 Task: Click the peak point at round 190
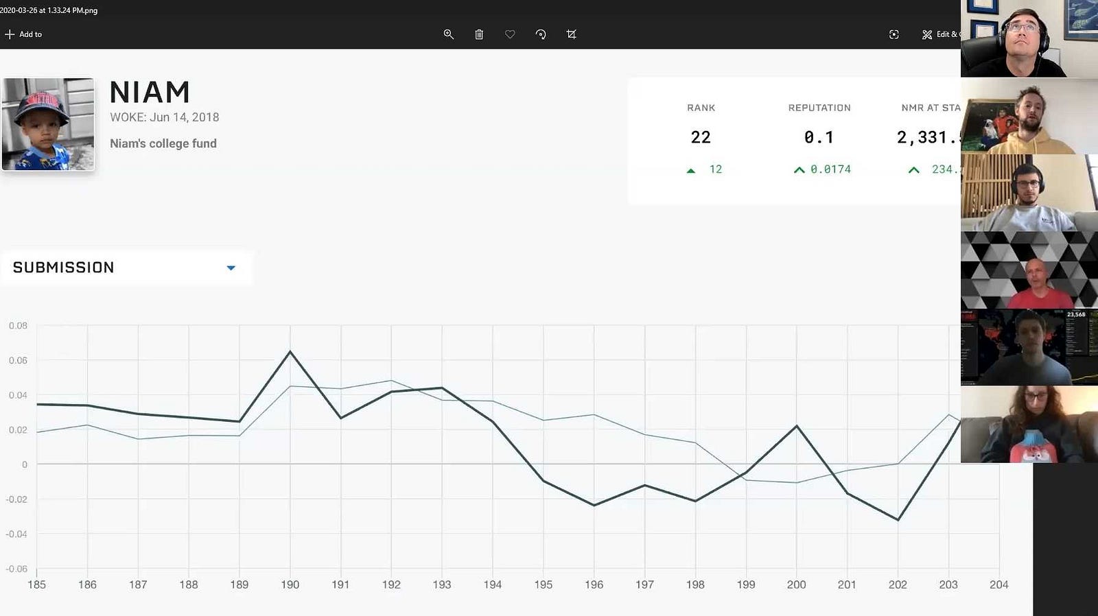[290, 352]
